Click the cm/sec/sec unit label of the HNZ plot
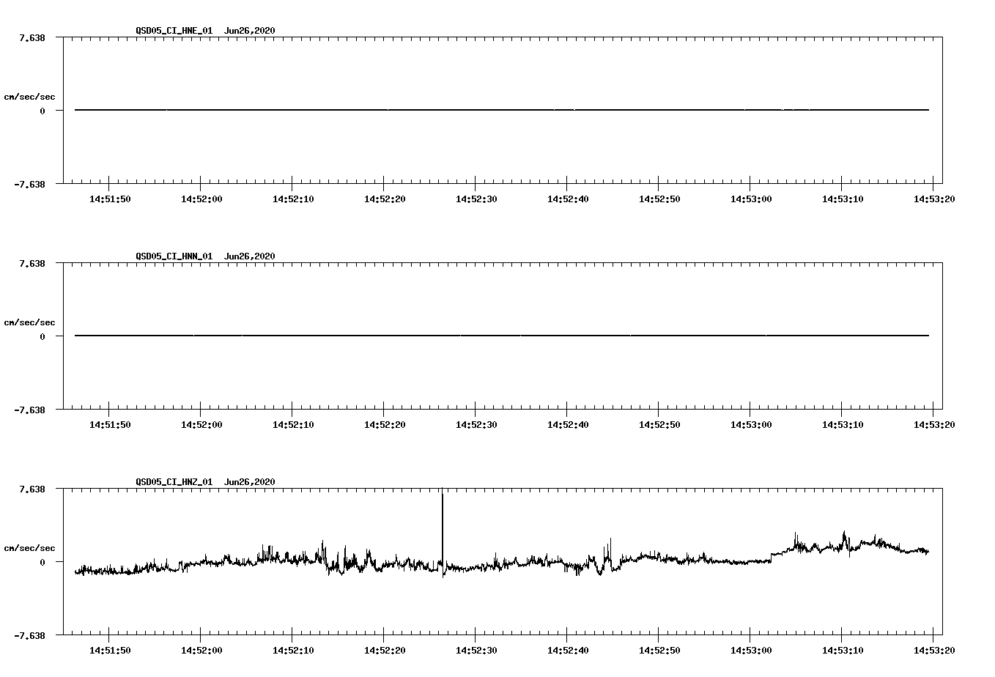Screen dimensions: 995x677 (x=30, y=548)
